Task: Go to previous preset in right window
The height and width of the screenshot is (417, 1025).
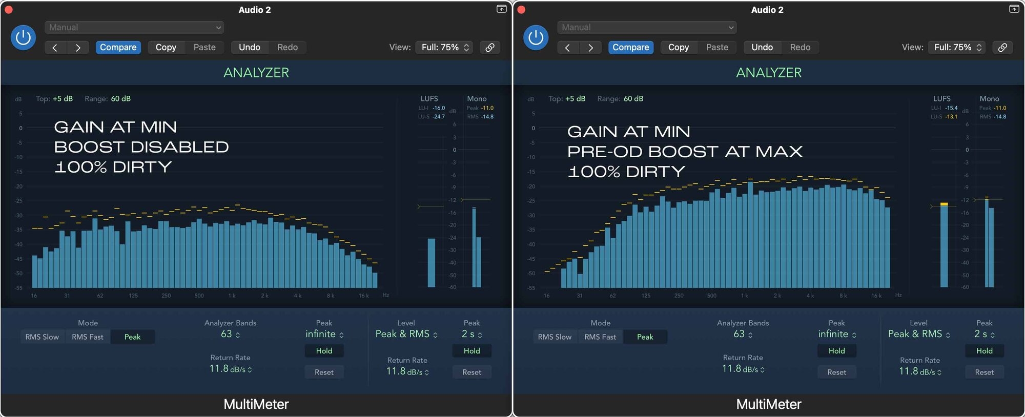Action: click(x=568, y=48)
